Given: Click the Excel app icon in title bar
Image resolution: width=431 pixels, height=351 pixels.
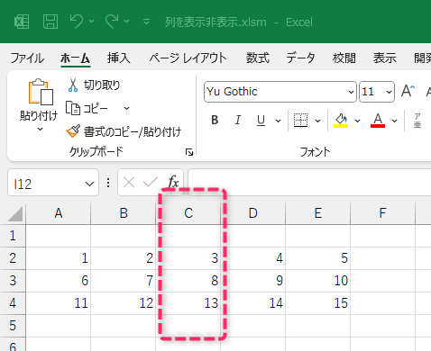Looking at the screenshot, I should click(x=22, y=22).
